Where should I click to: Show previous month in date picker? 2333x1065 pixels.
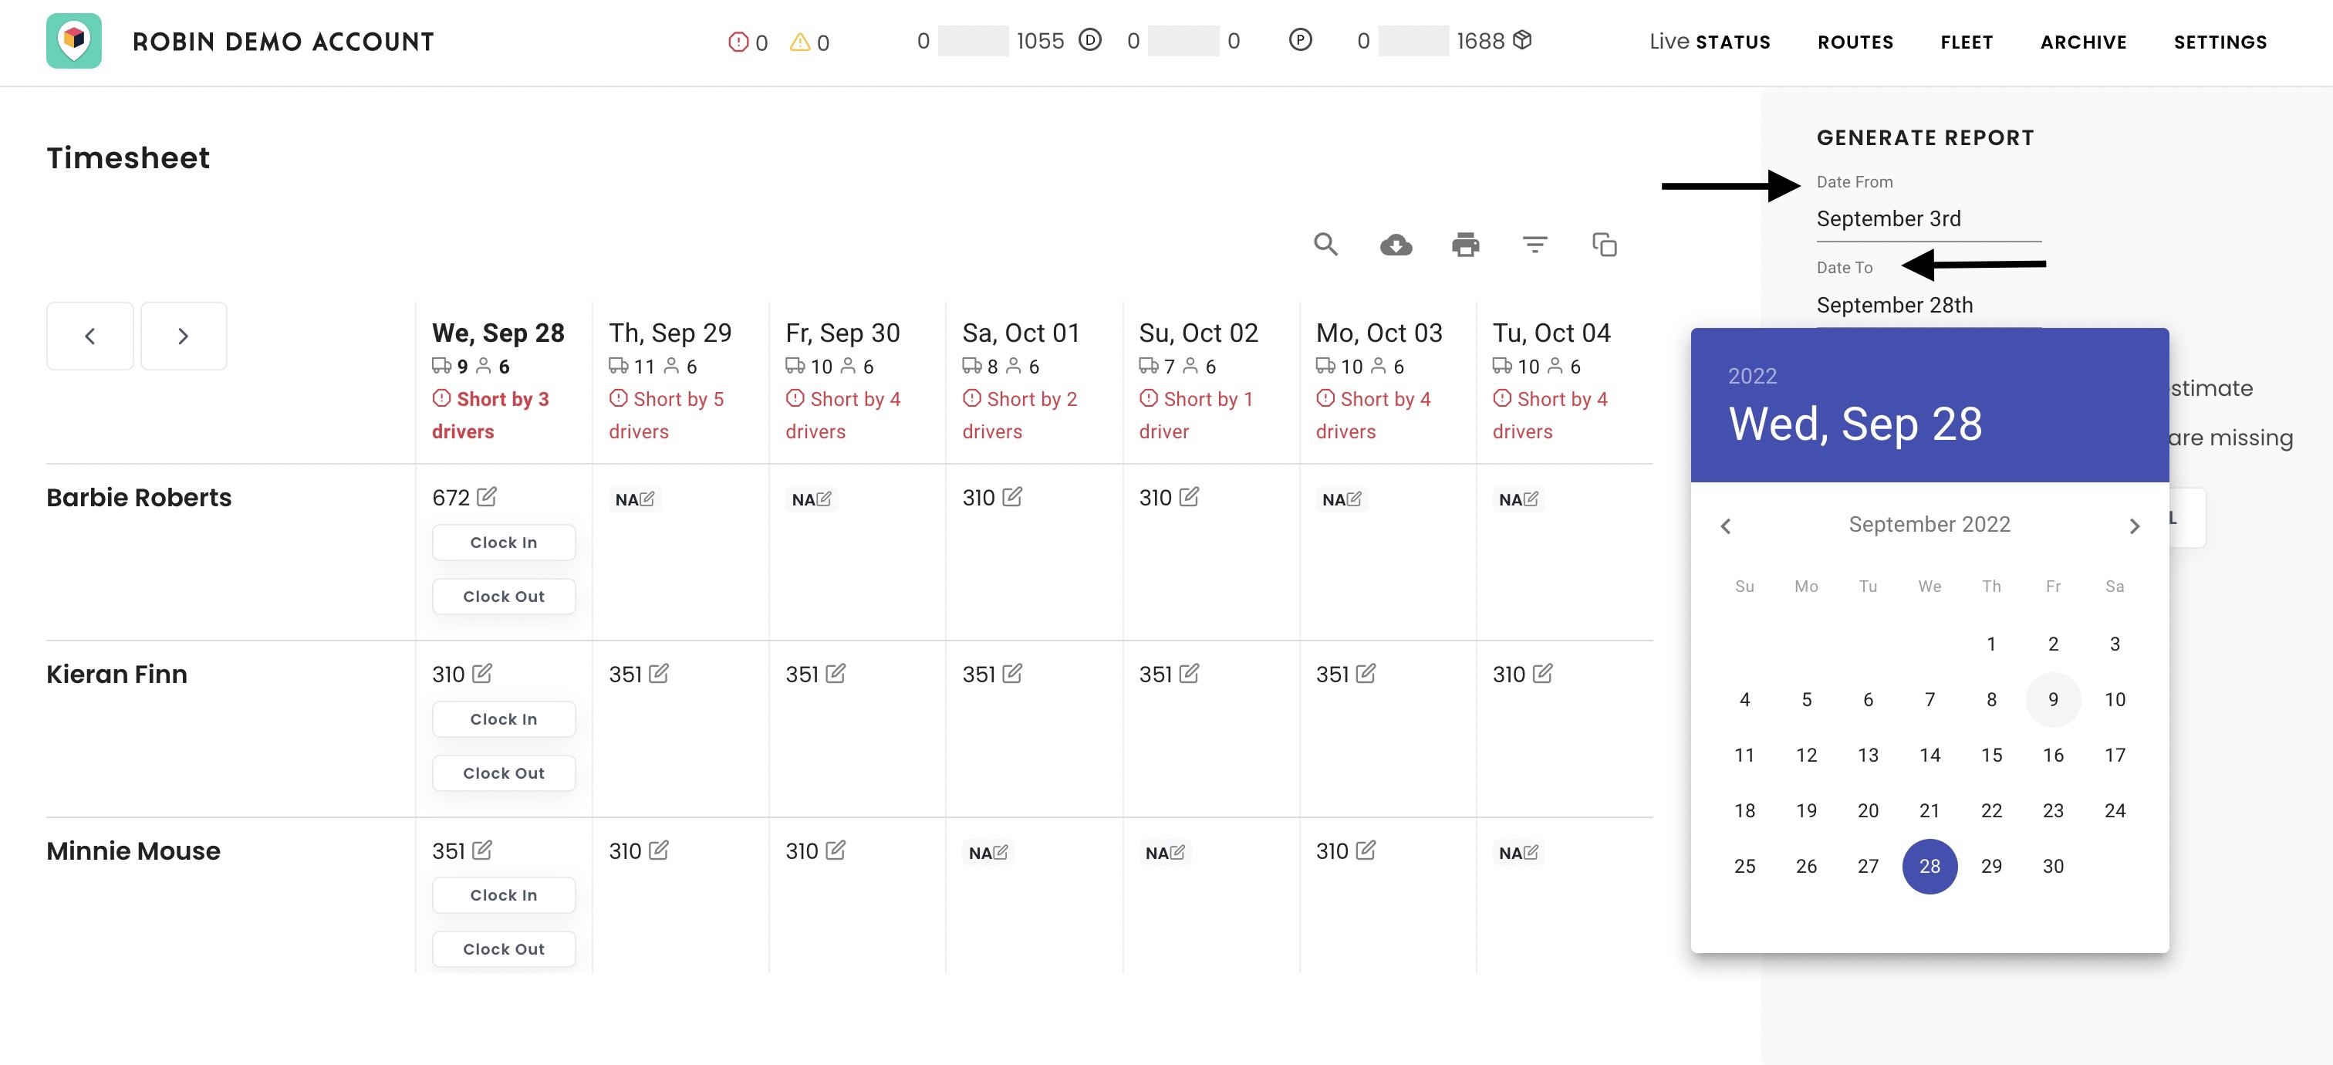click(x=1725, y=526)
